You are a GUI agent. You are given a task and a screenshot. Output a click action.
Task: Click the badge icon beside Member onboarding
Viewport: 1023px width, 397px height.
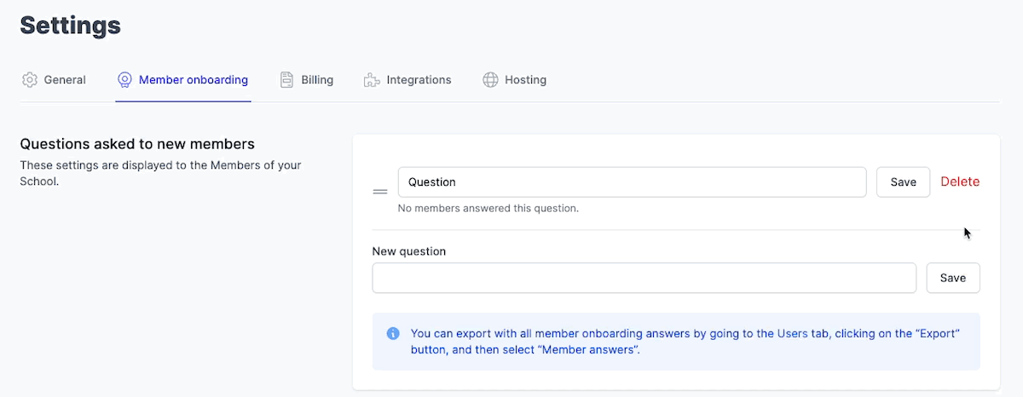point(124,80)
